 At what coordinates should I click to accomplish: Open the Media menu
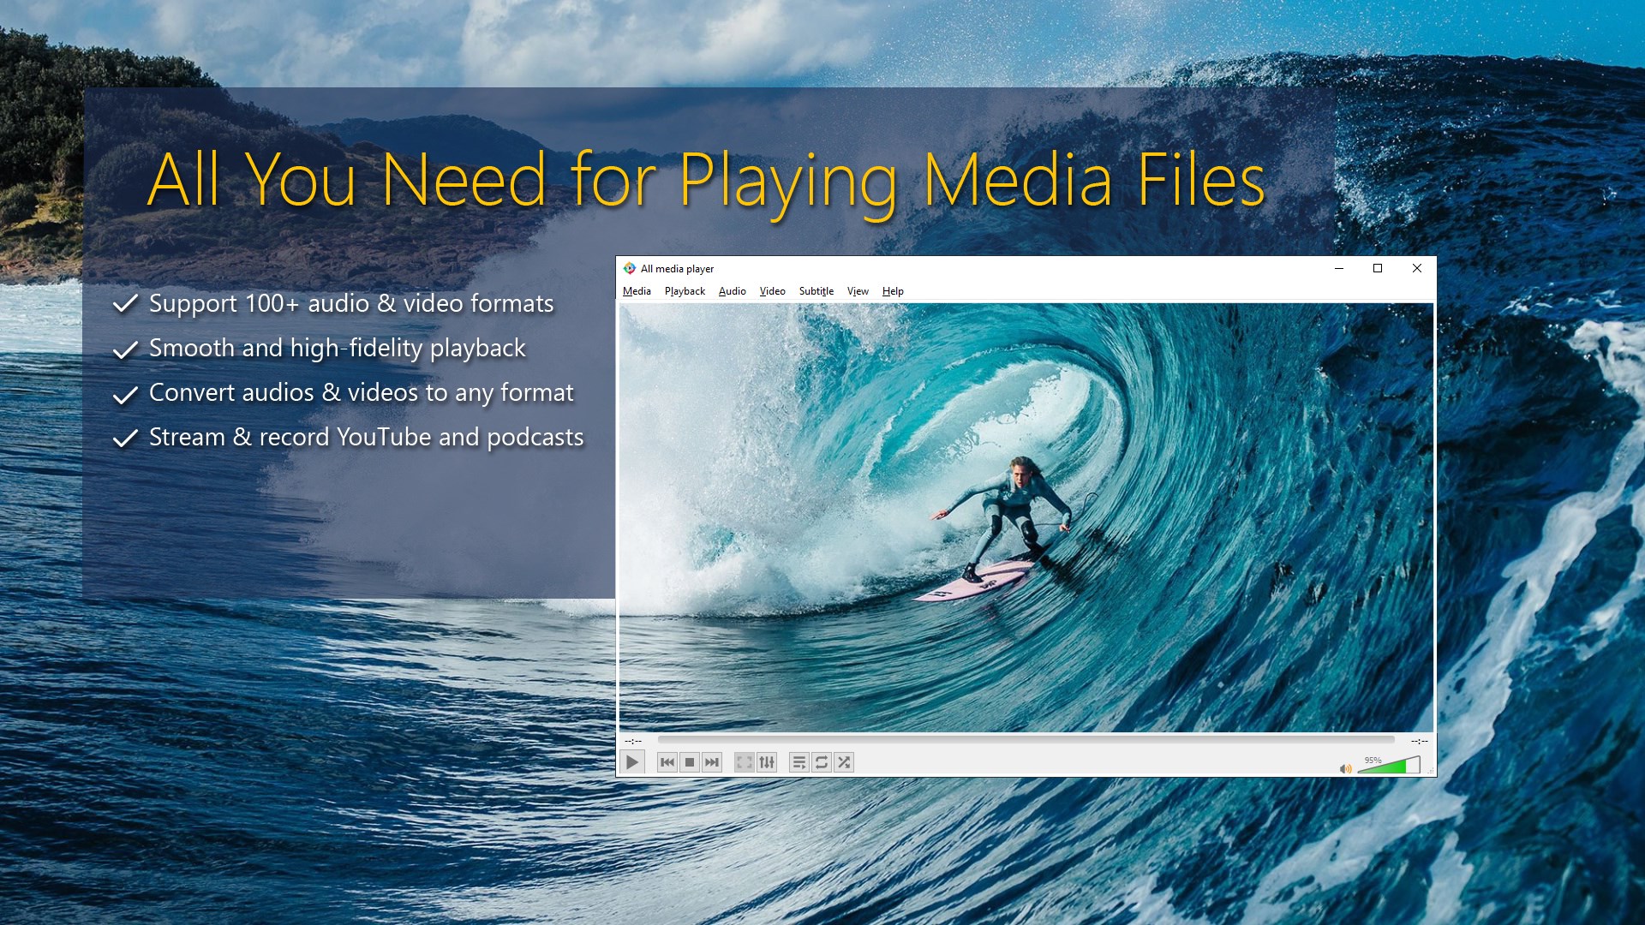coord(637,291)
